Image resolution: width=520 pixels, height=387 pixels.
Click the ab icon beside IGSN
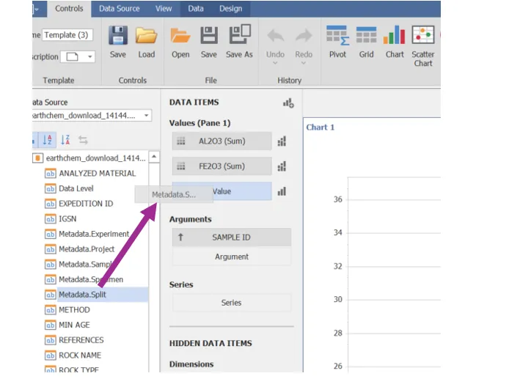tap(51, 219)
